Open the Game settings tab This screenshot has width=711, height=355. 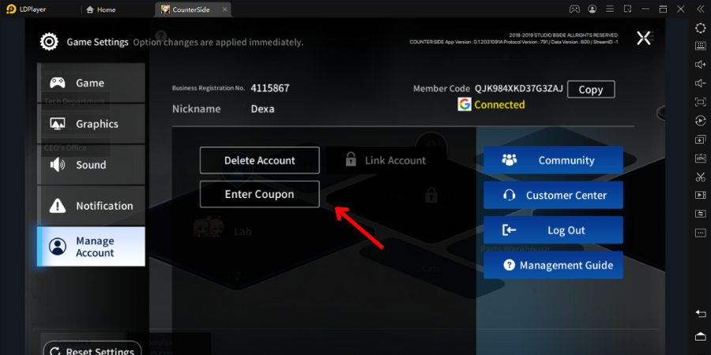(91, 83)
